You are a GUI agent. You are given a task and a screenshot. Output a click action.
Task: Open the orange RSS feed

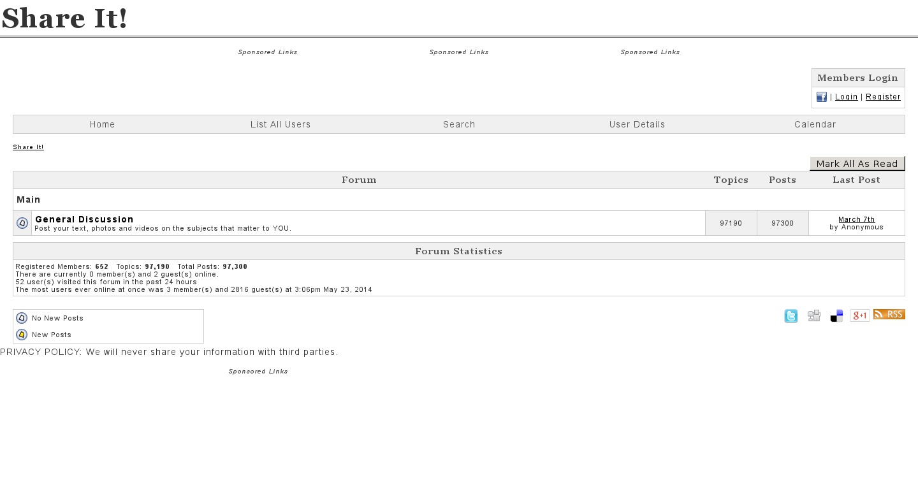tap(889, 314)
